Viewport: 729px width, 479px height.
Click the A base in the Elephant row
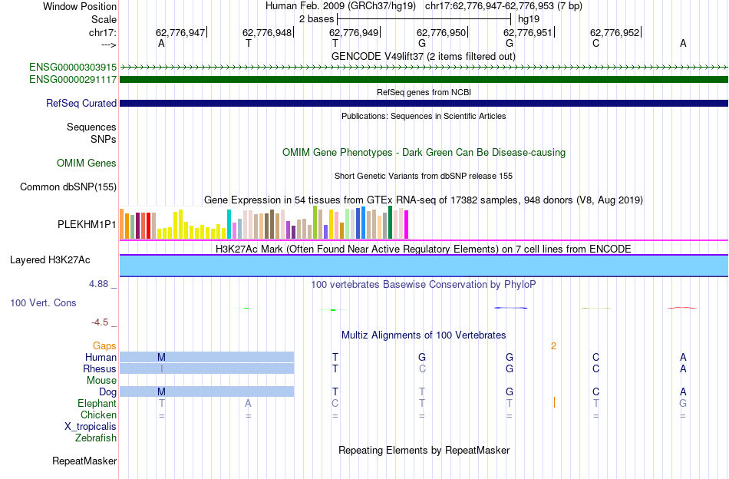249,403
